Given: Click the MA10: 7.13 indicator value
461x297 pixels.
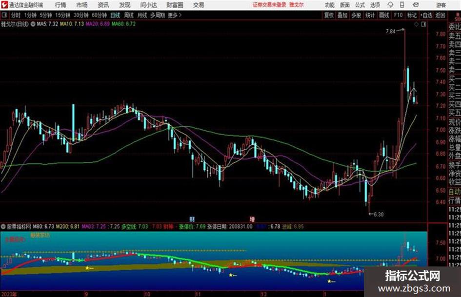Looking at the screenshot, I should point(72,24).
